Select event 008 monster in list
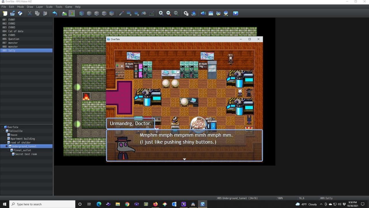Screen dimensions: 369x208 (26, 47)
